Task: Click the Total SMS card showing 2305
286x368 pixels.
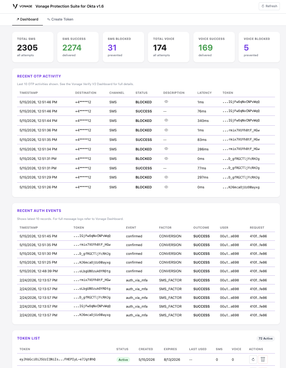Action: tap(33, 47)
